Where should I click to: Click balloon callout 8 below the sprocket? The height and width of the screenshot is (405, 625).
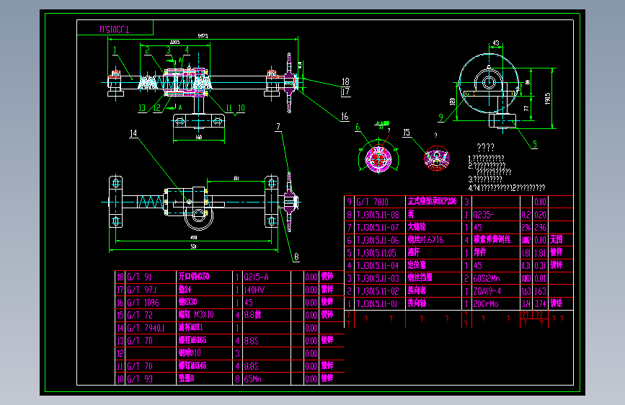point(296,257)
